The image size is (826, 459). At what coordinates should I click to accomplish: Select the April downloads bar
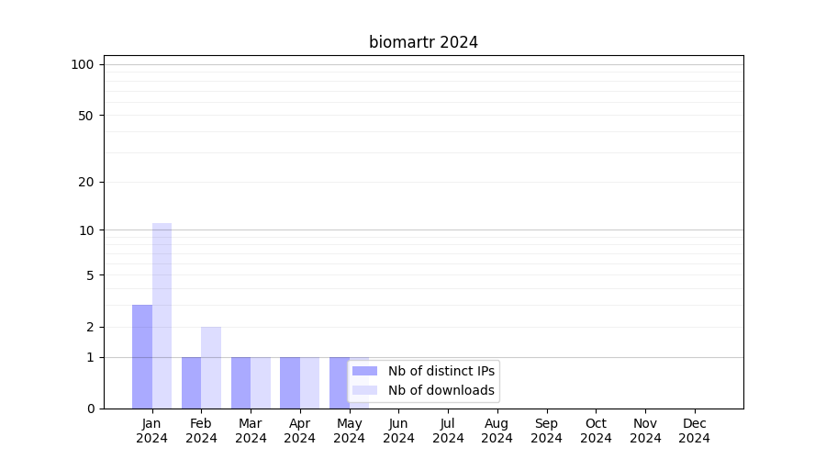click(x=309, y=383)
